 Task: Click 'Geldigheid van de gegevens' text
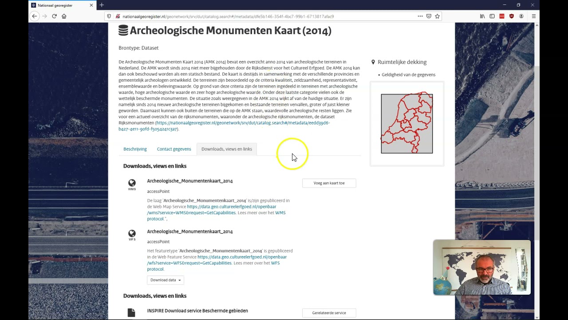coord(408,75)
